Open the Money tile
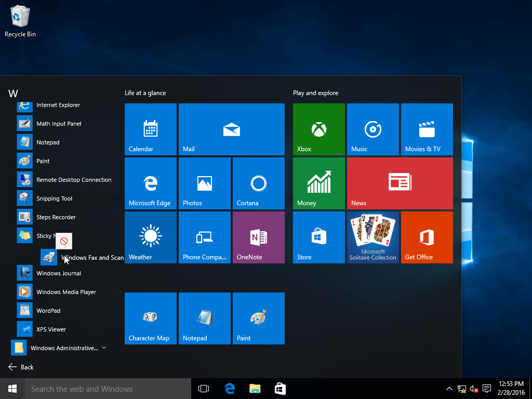This screenshot has height=399, width=532. pos(318,183)
